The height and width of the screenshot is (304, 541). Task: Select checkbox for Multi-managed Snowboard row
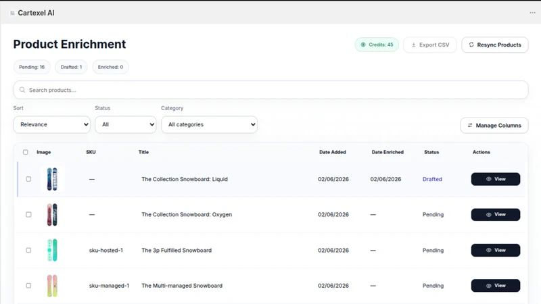pyautogui.click(x=28, y=285)
